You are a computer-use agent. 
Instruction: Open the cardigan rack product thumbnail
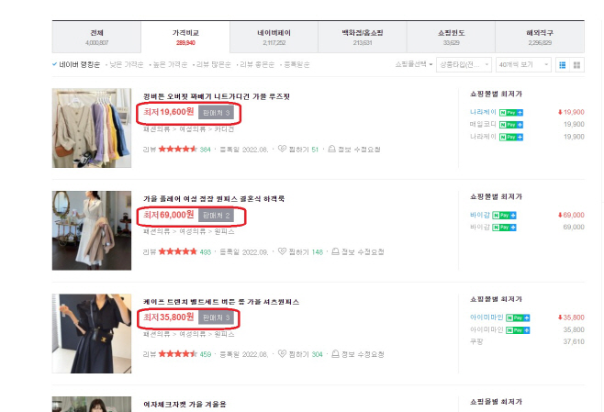[x=92, y=128]
